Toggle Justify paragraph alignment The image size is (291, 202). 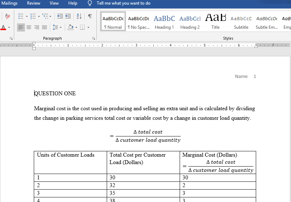tap(44, 27)
